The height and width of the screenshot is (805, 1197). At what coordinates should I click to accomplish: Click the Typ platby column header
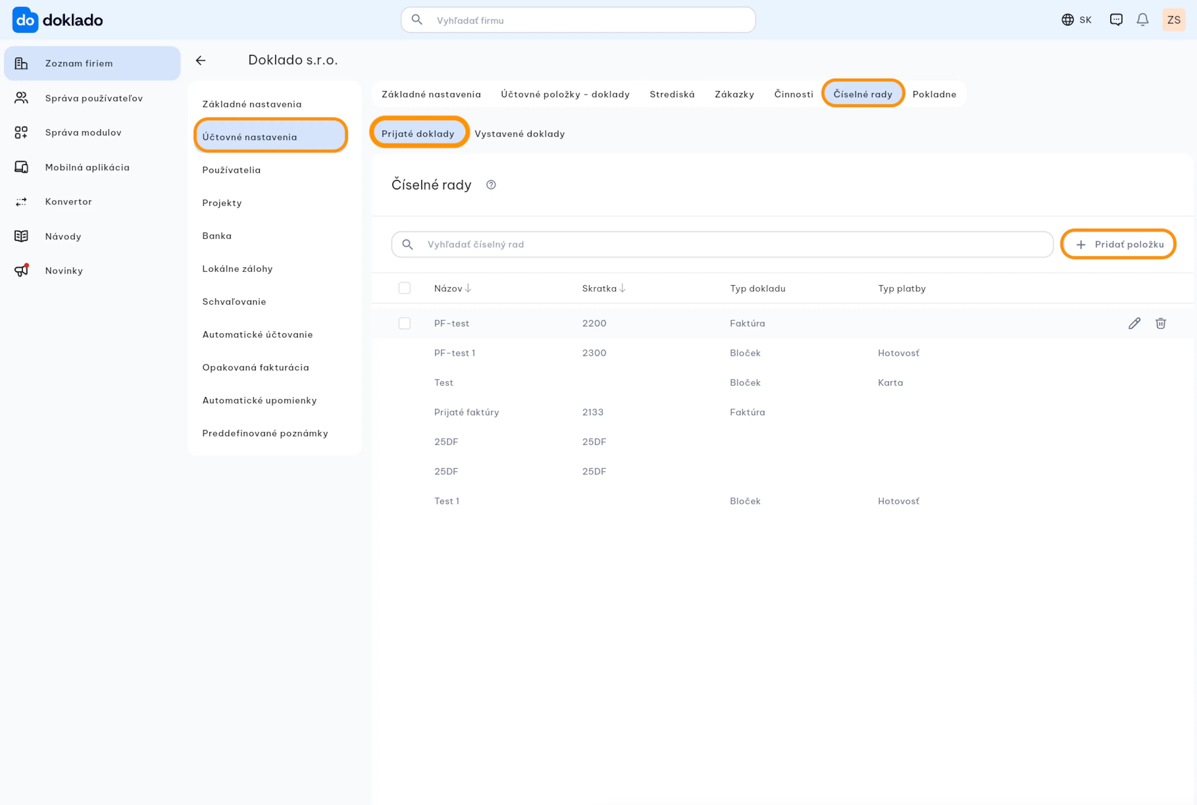click(x=902, y=288)
